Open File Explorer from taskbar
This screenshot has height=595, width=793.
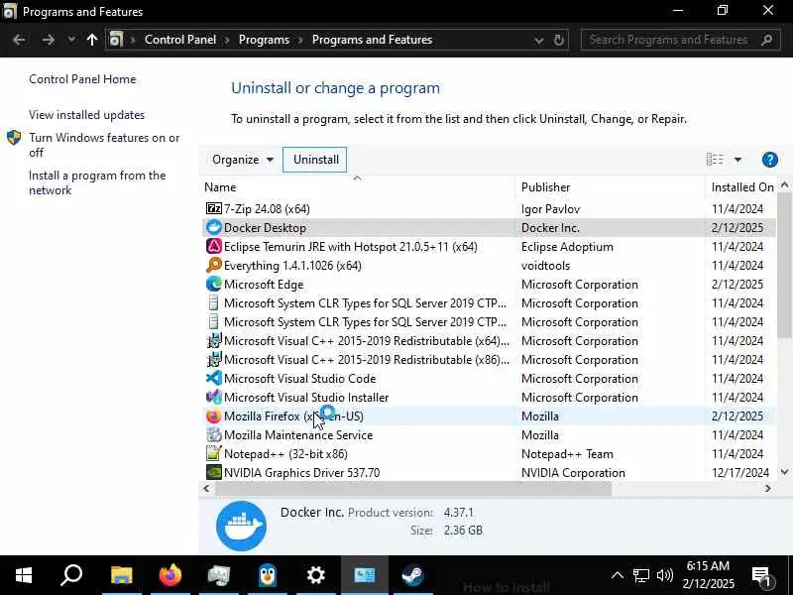tap(121, 575)
